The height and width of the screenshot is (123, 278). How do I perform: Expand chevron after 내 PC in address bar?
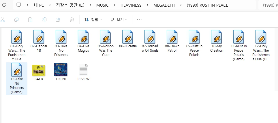(50, 5)
